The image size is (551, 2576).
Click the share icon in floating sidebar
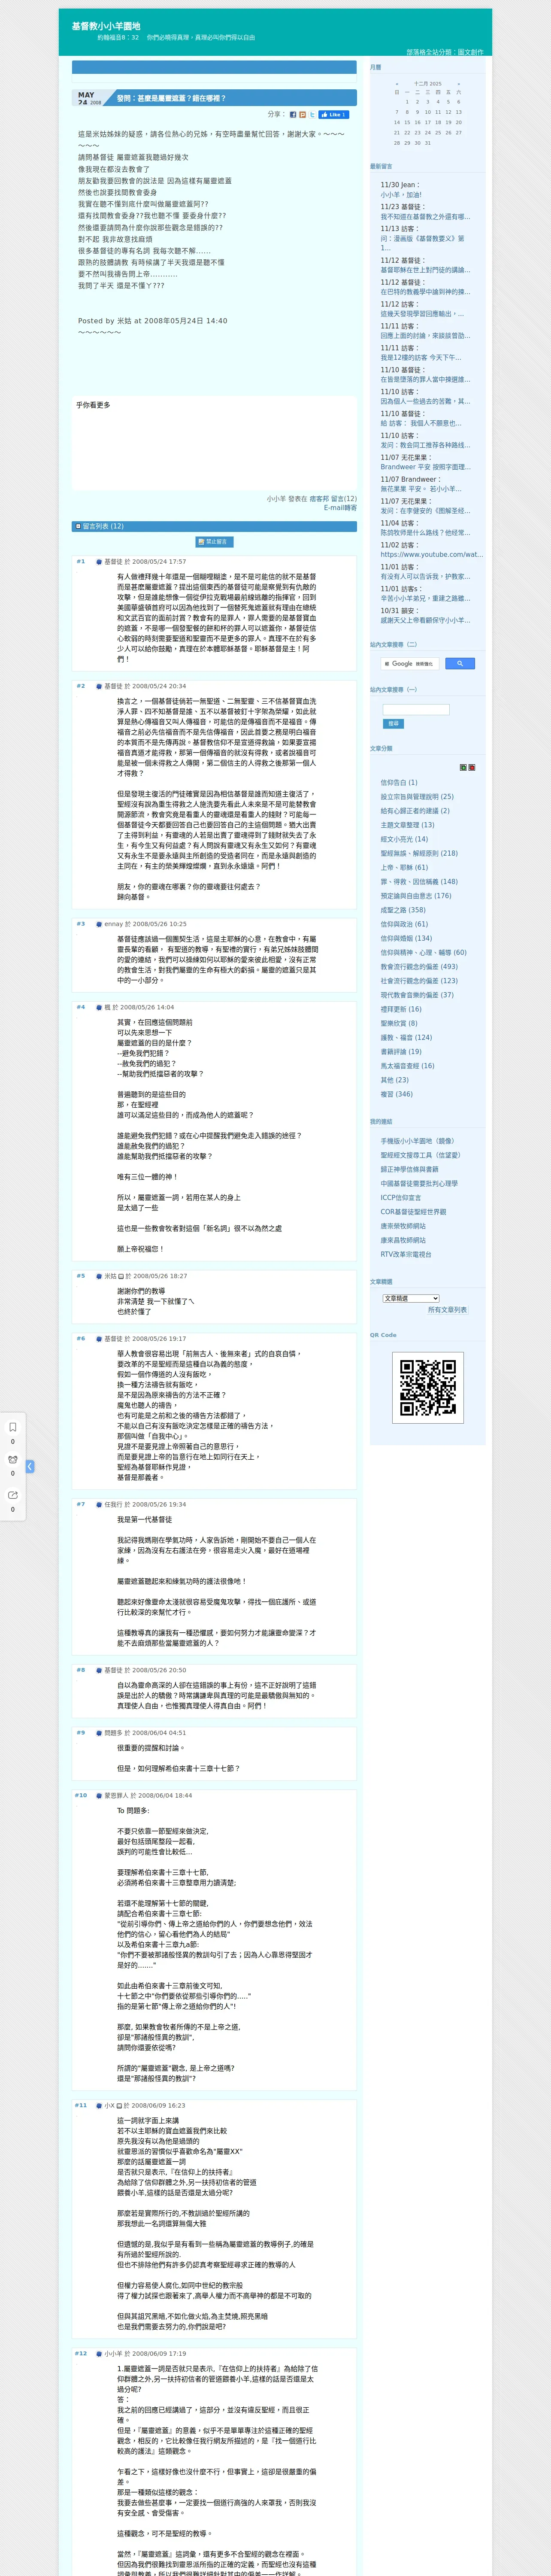coord(13,1495)
